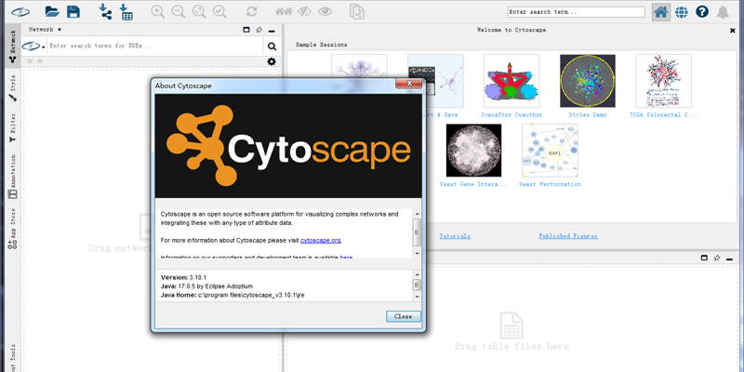Image resolution: width=744 pixels, height=372 pixels.
Task: Switch to the Style side tab
Action: click(12, 87)
